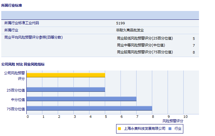Viewport: 215px width, 136px height.
Task: Select the 上海永羡科技发展有限公司 legend label
Action: click(145, 128)
